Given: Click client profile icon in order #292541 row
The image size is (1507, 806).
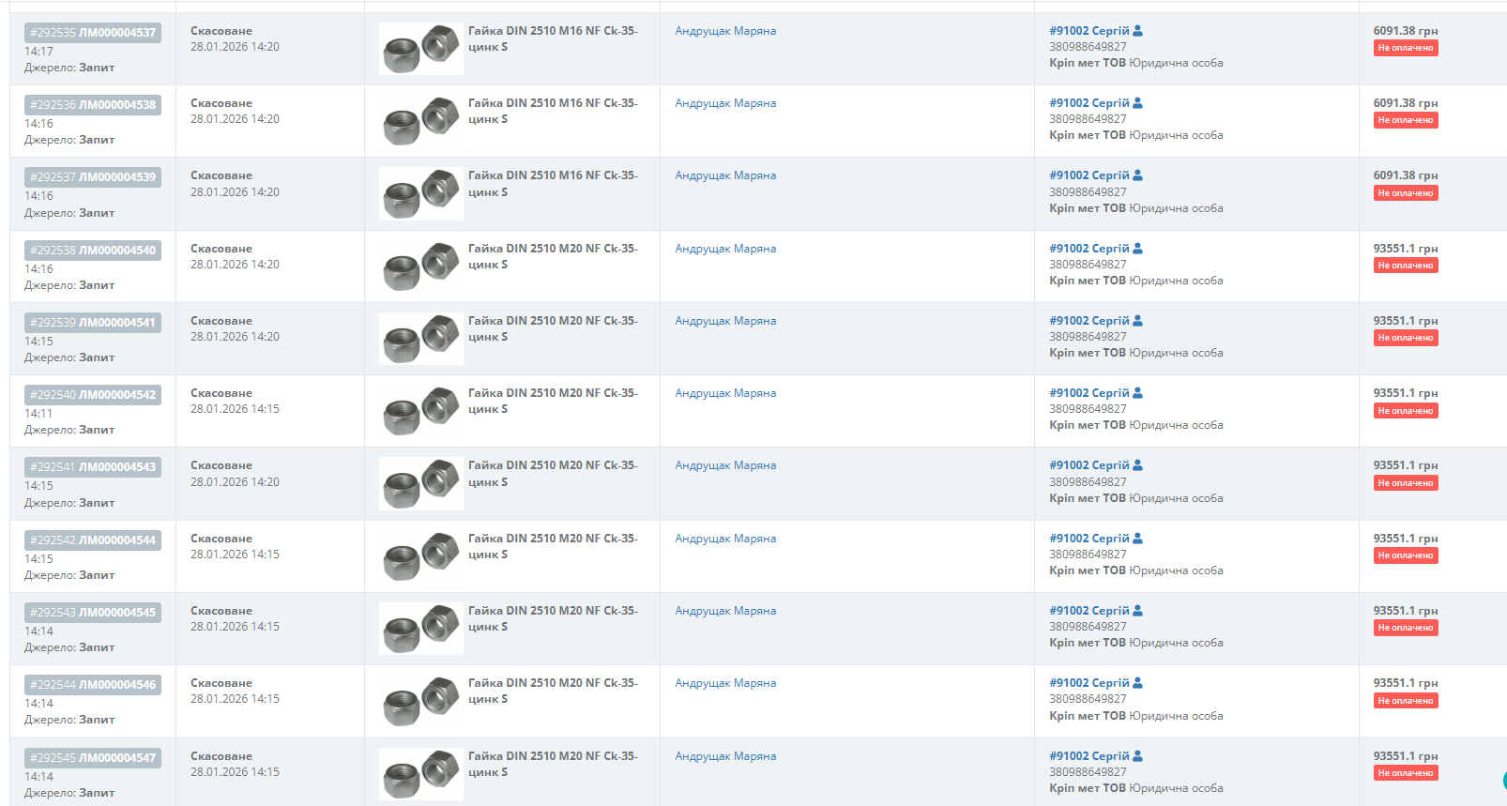Looking at the screenshot, I should tap(1137, 465).
